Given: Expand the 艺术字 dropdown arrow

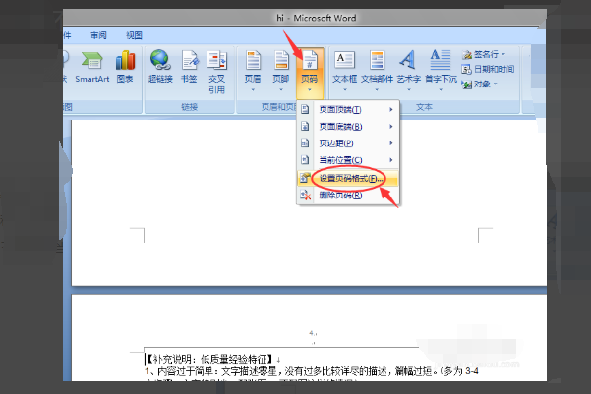Looking at the screenshot, I should tap(409, 90).
